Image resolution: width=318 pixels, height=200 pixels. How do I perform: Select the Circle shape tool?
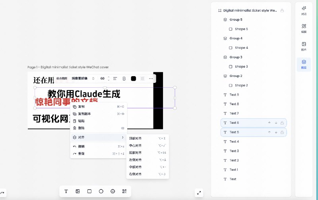(x=101, y=191)
